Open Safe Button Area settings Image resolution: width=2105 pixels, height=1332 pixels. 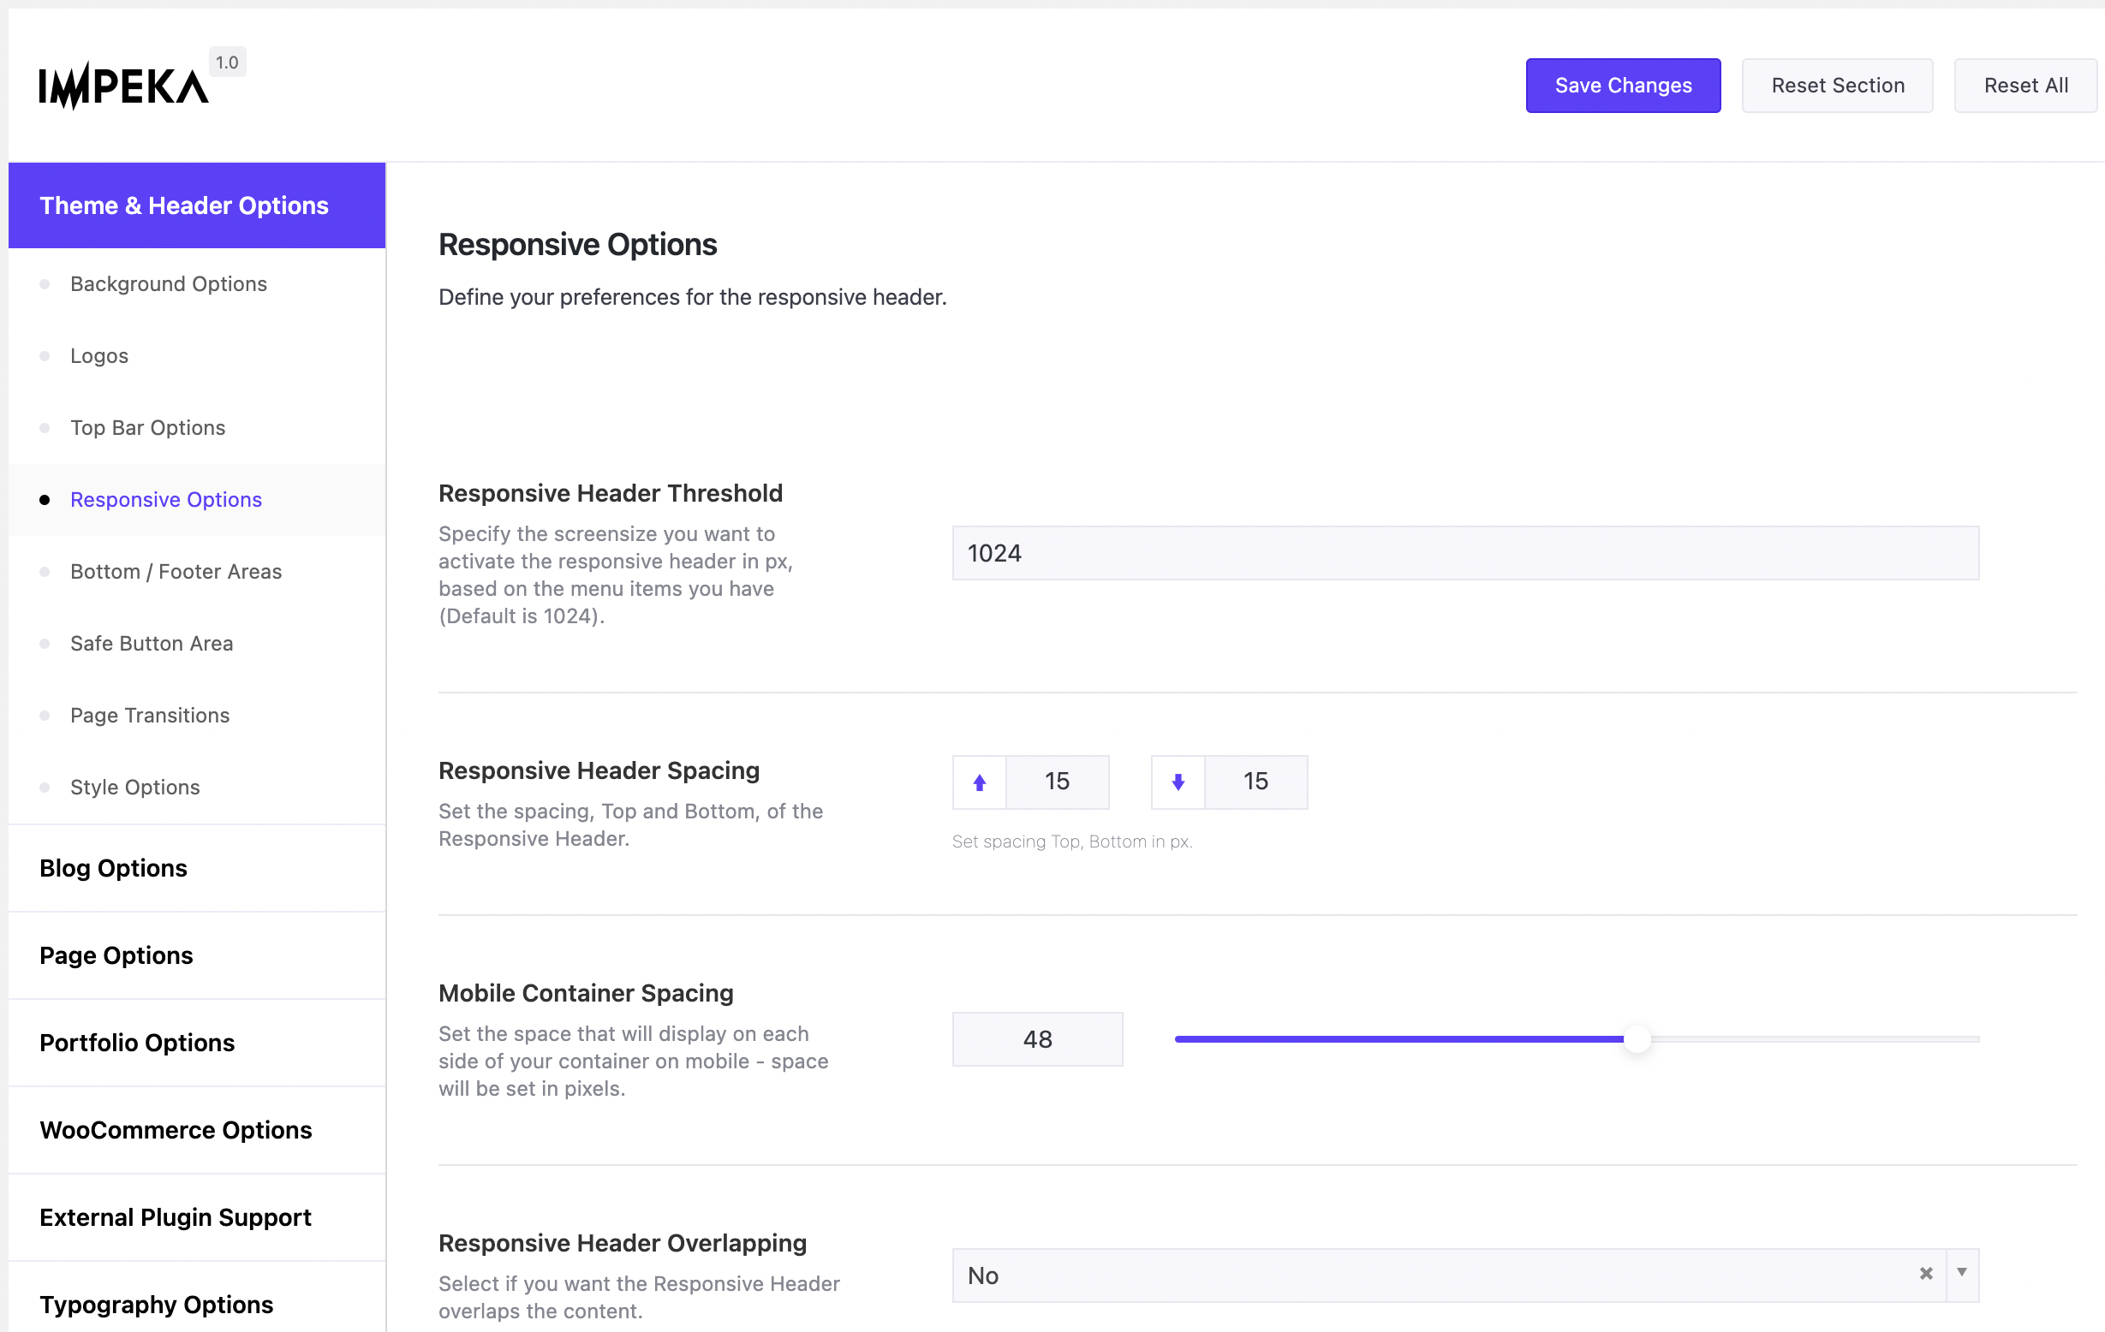(152, 643)
